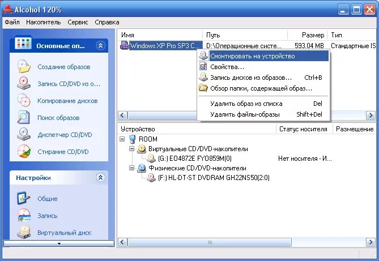Click the Копирование дисков double-disc icon
This screenshot has height=261, width=379.
(x=24, y=100)
